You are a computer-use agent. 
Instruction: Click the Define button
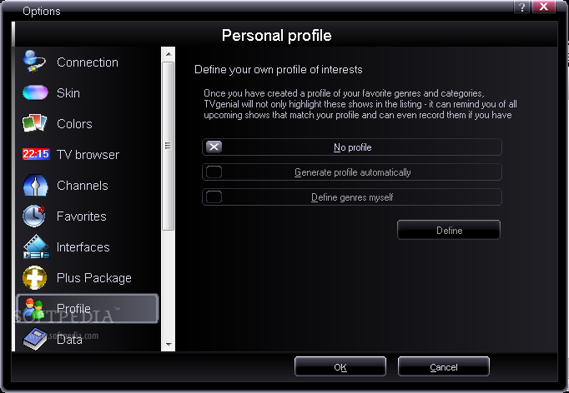449,230
